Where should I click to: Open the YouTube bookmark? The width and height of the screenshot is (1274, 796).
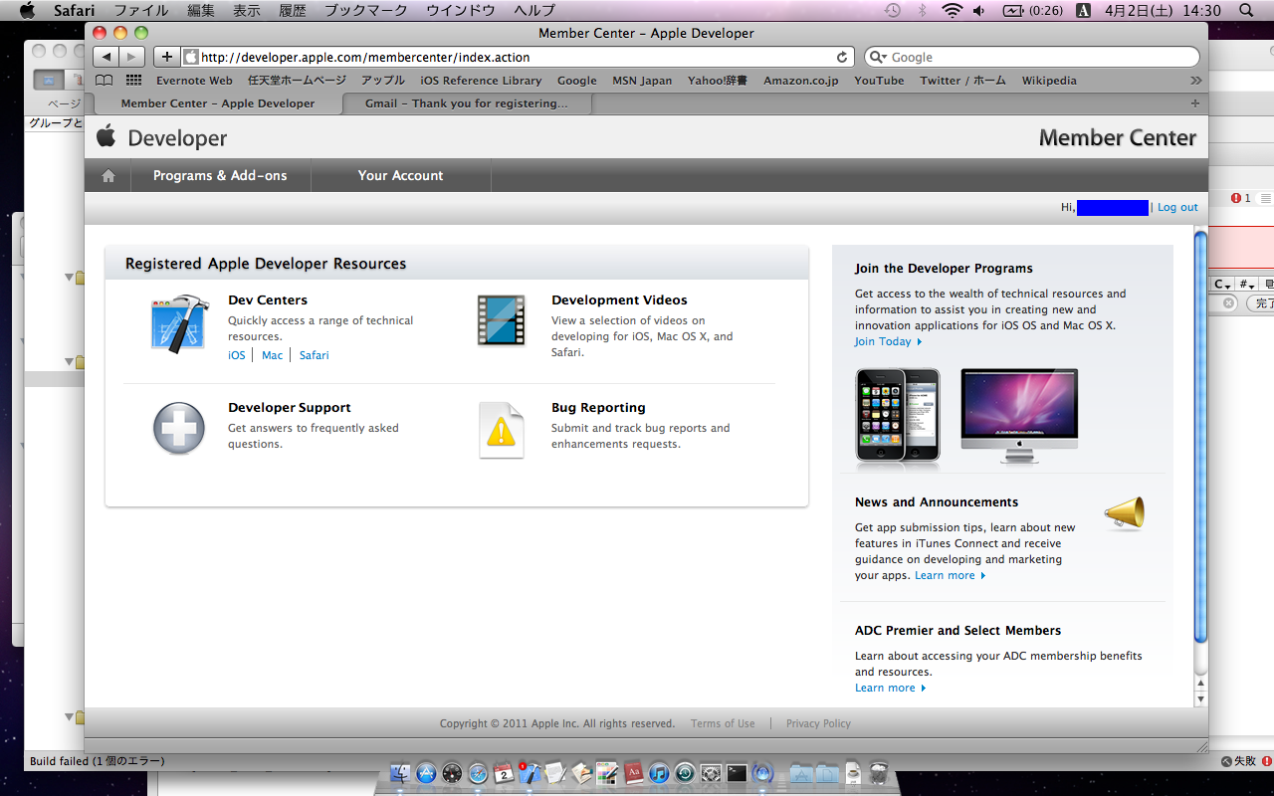coord(879,81)
